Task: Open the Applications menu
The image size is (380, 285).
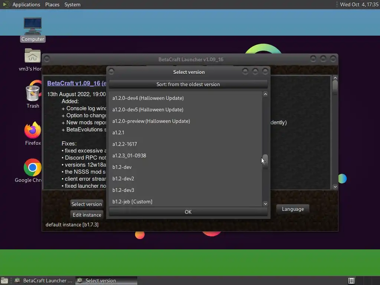Action: point(26,4)
